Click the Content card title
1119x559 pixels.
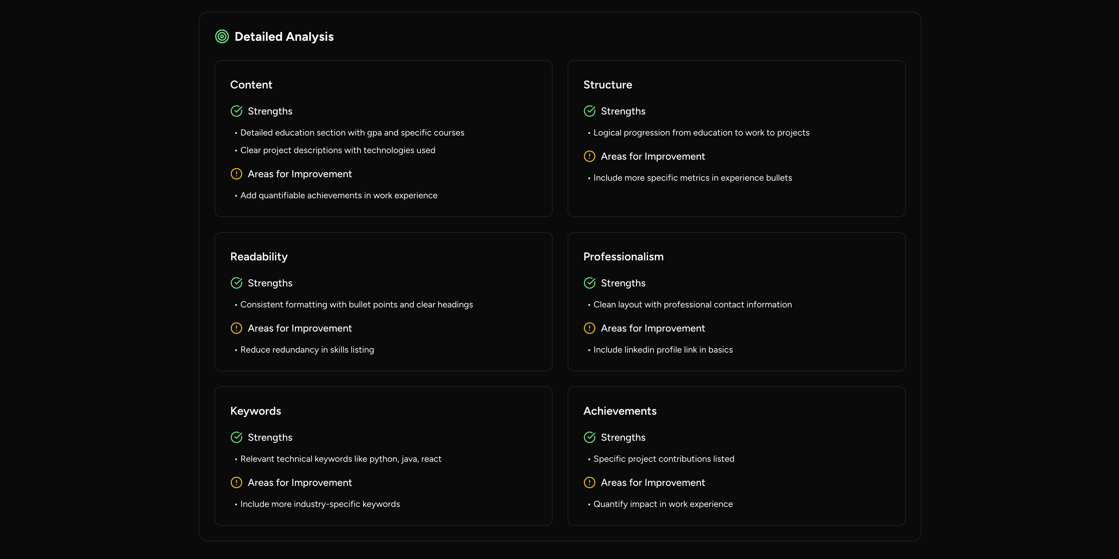click(251, 85)
